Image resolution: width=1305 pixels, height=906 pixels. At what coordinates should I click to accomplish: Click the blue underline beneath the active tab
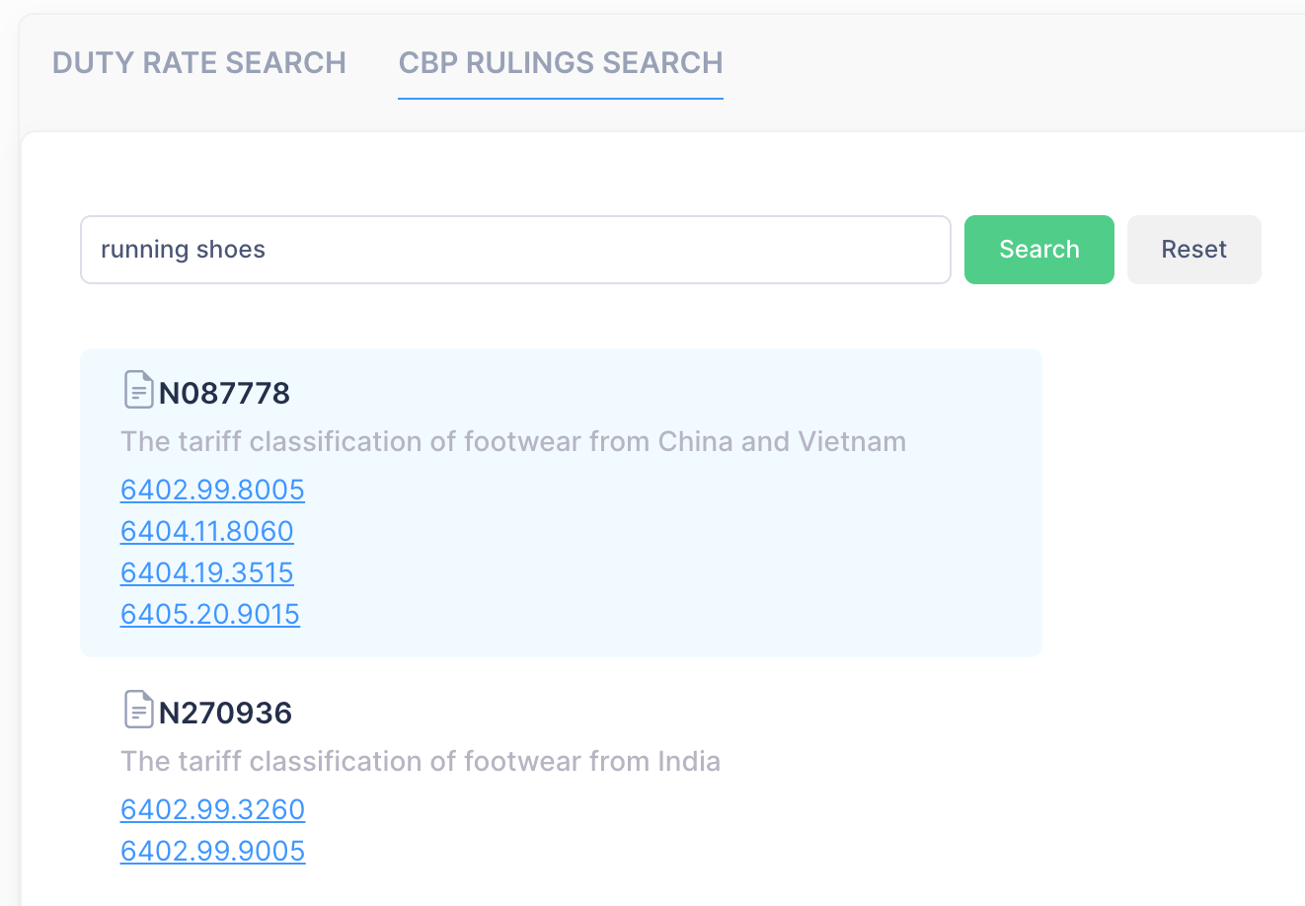[x=561, y=99]
